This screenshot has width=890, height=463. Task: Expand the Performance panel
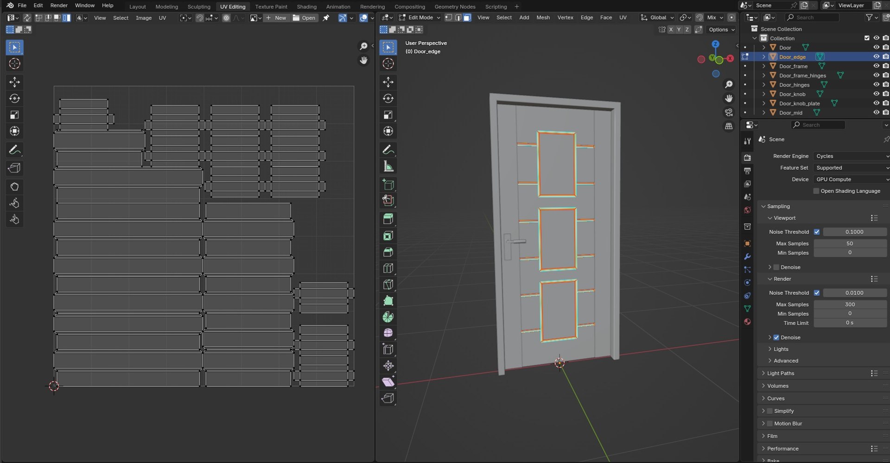(x=782, y=449)
